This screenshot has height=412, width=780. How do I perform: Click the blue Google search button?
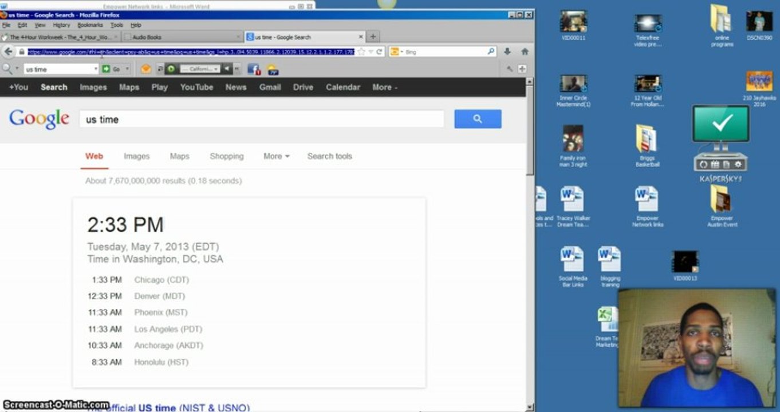[478, 119]
